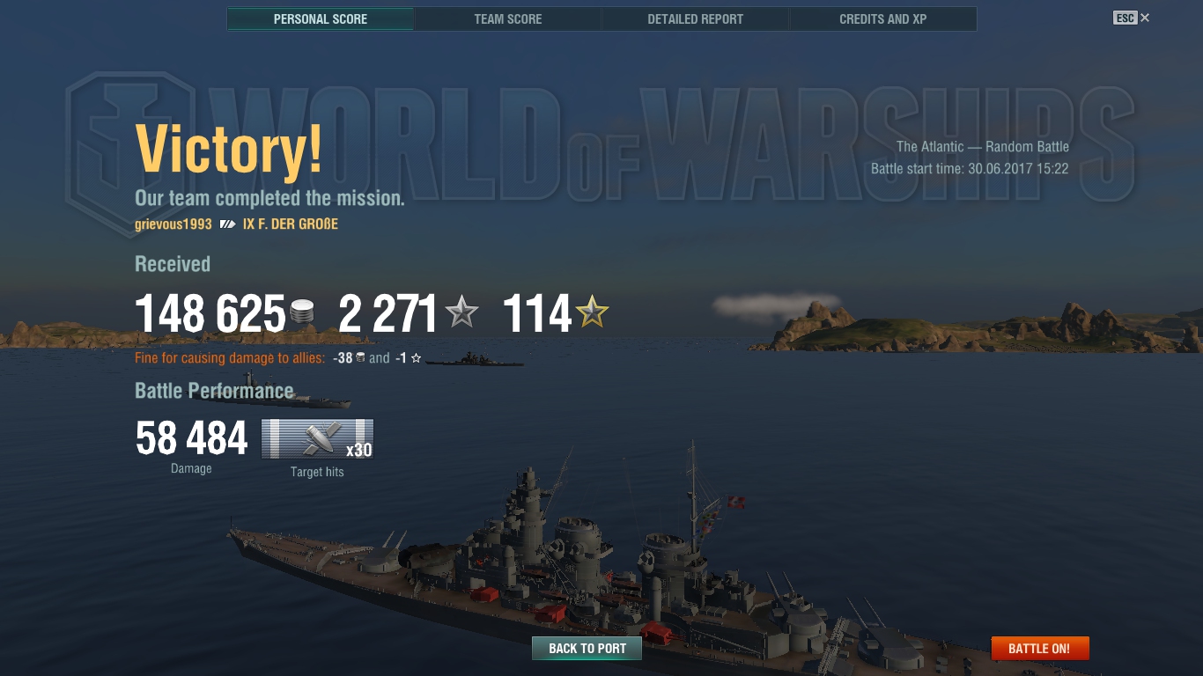The width and height of the screenshot is (1203, 676).
Task: Click the battleship class icon beside grievous1993
Action: 228,224
